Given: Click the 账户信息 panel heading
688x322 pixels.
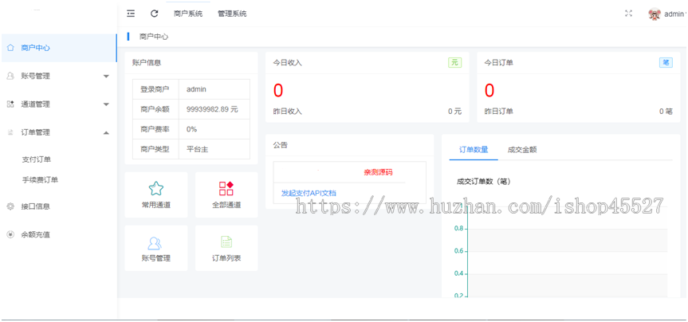Looking at the screenshot, I should click(x=147, y=63).
